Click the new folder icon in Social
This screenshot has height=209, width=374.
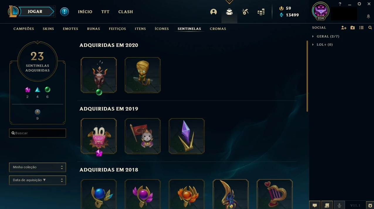click(x=353, y=28)
